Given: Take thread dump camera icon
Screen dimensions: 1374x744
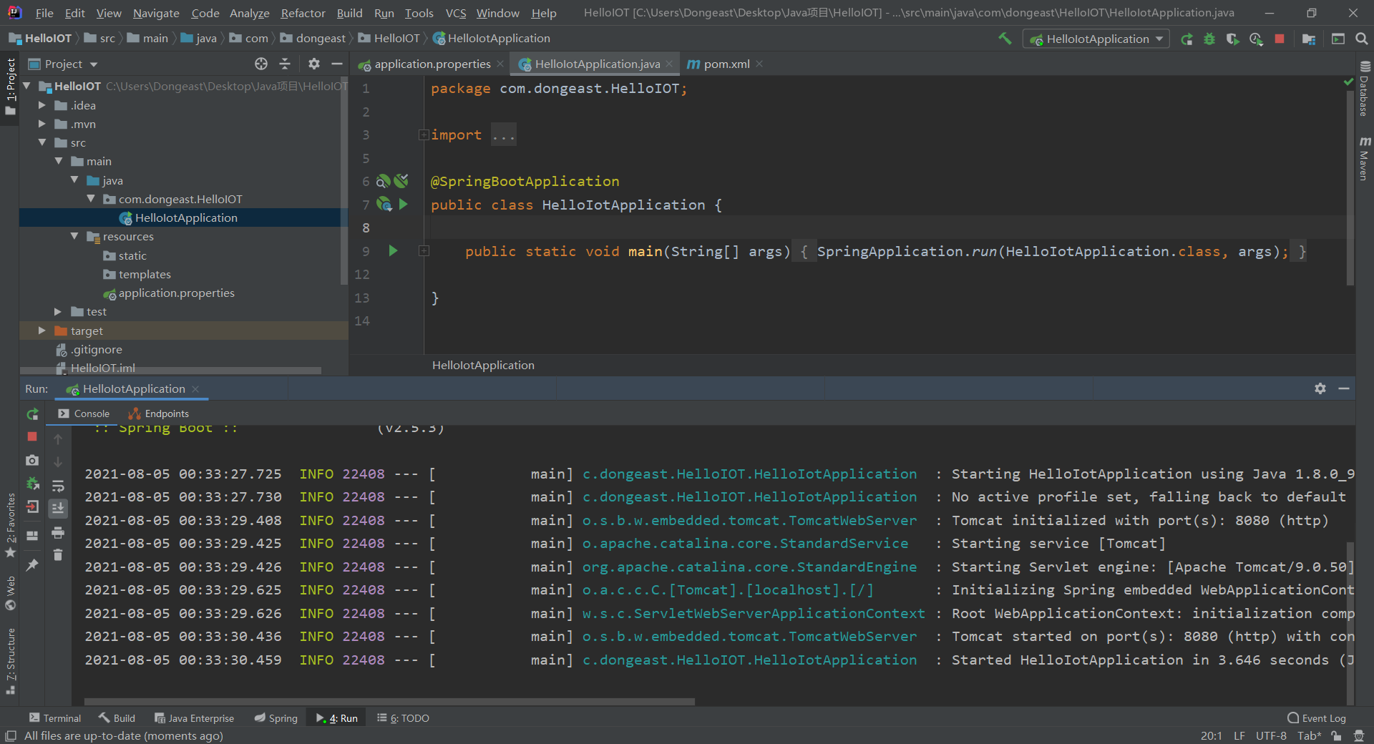Looking at the screenshot, I should click(x=32, y=460).
